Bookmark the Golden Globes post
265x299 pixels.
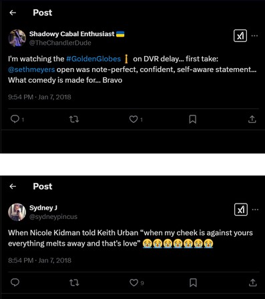click(193, 119)
